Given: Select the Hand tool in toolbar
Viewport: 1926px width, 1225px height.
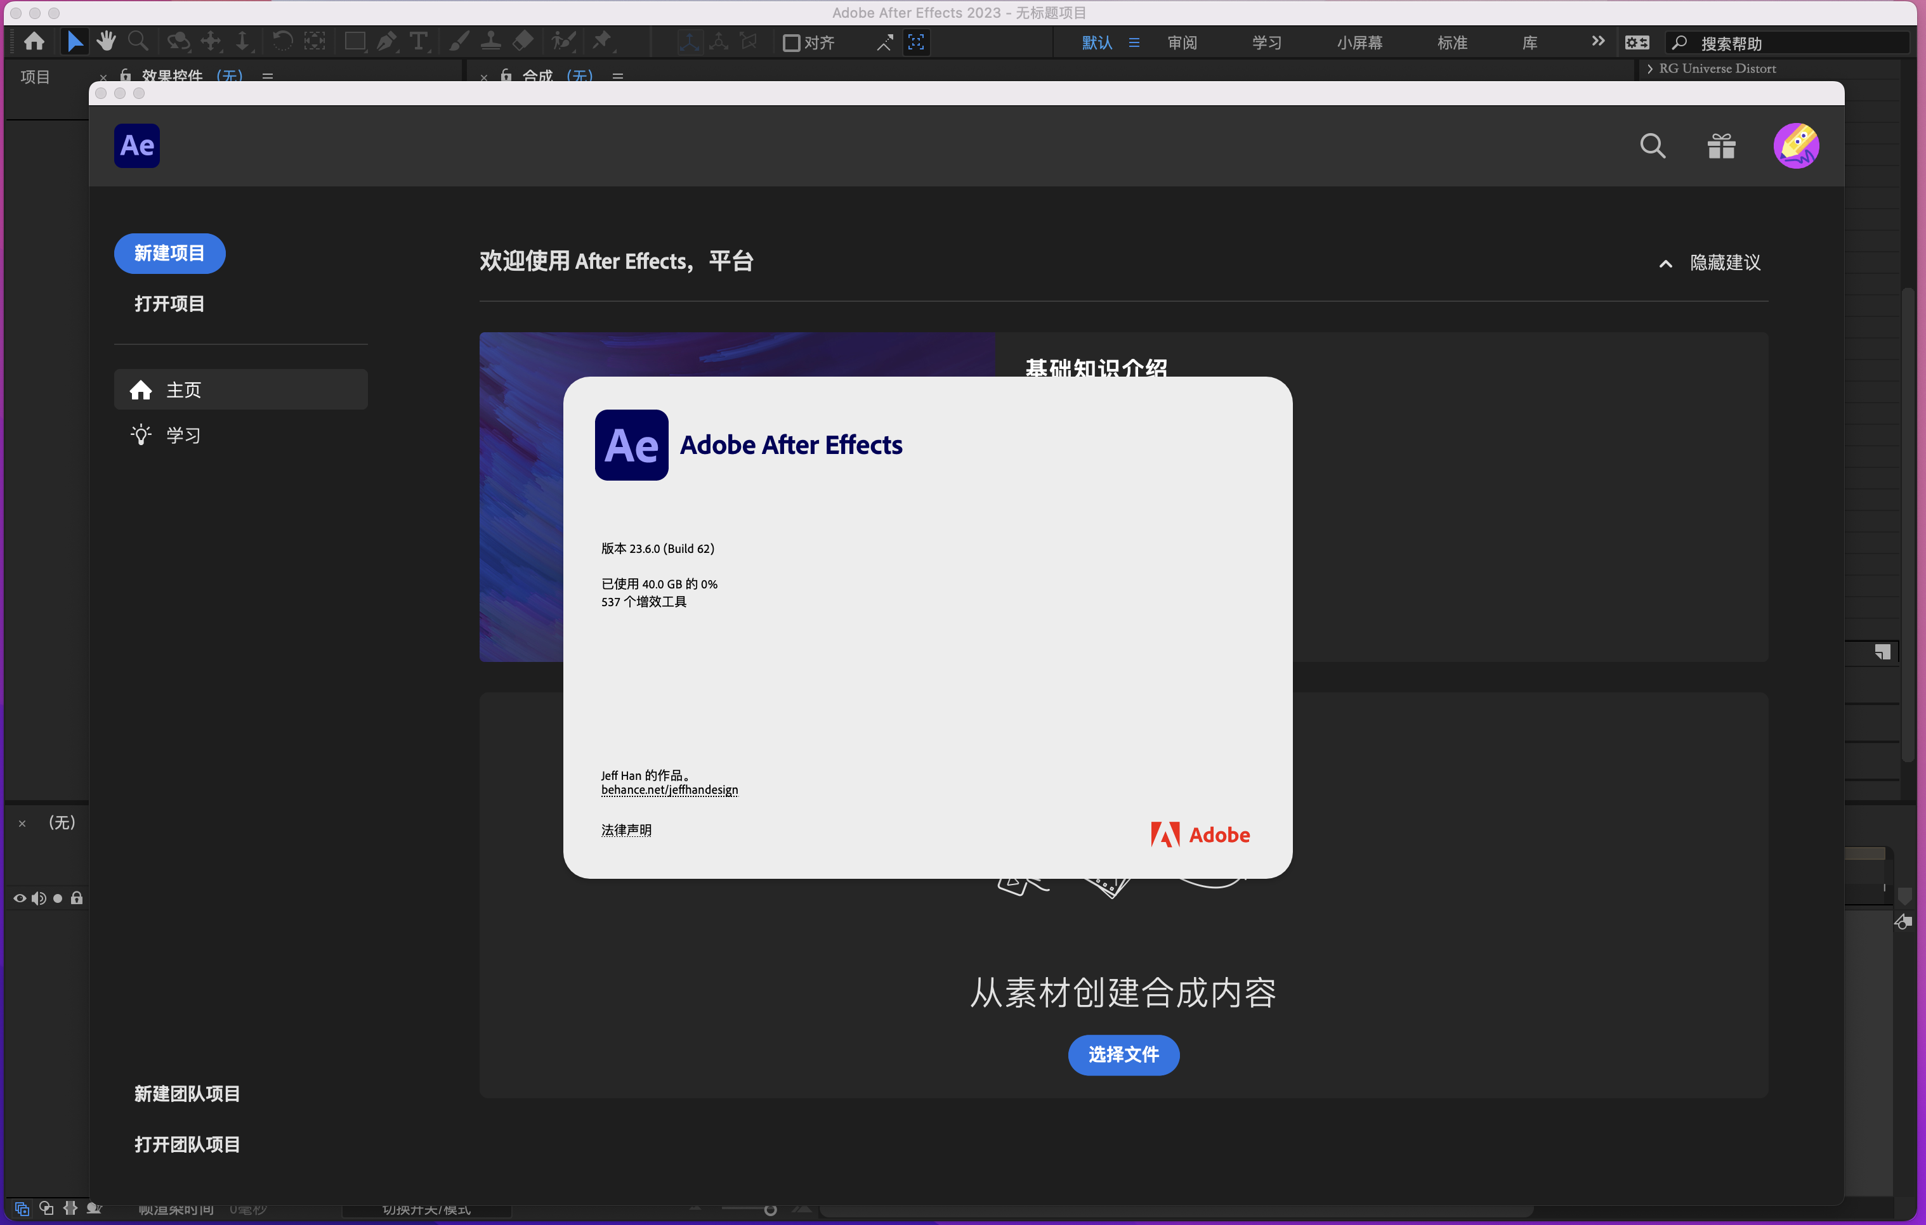Looking at the screenshot, I should tap(105, 42).
